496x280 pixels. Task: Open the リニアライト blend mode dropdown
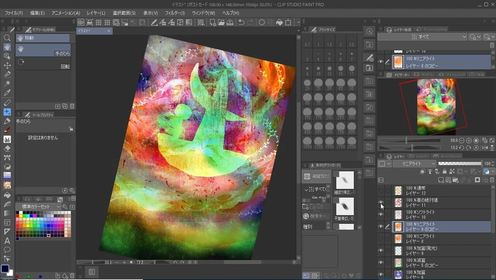[x=415, y=164]
